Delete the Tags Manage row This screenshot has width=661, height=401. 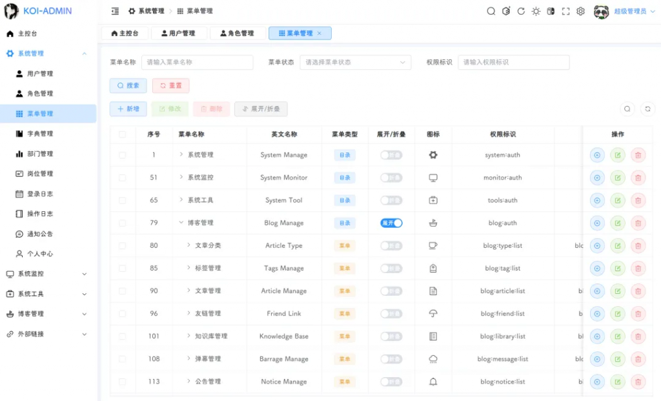pos(638,269)
